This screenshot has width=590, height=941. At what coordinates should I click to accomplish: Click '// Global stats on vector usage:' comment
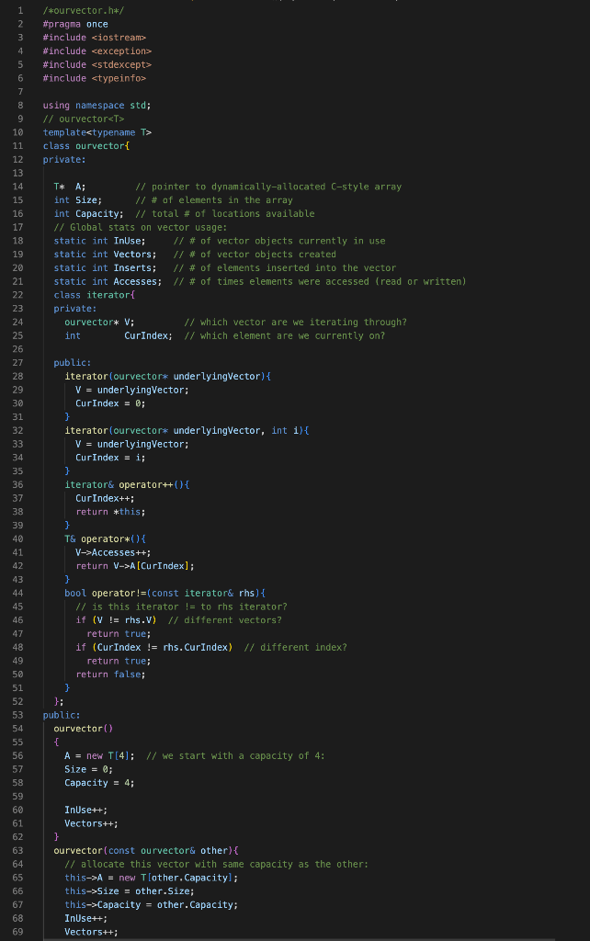click(141, 227)
